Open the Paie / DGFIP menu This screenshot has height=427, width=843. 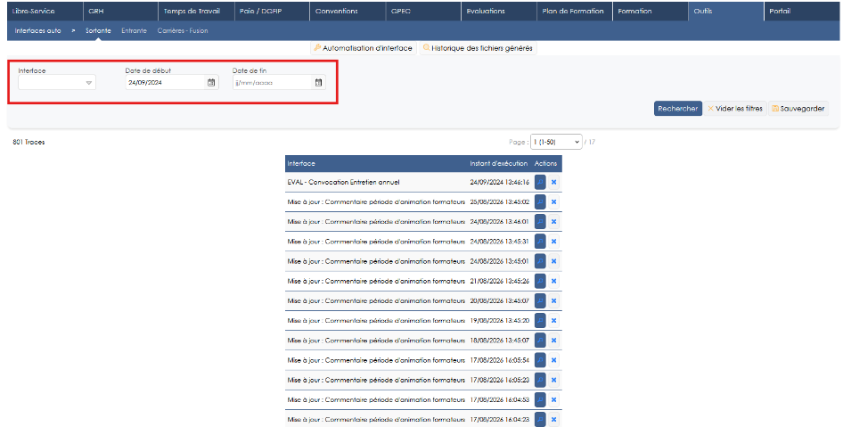click(272, 12)
